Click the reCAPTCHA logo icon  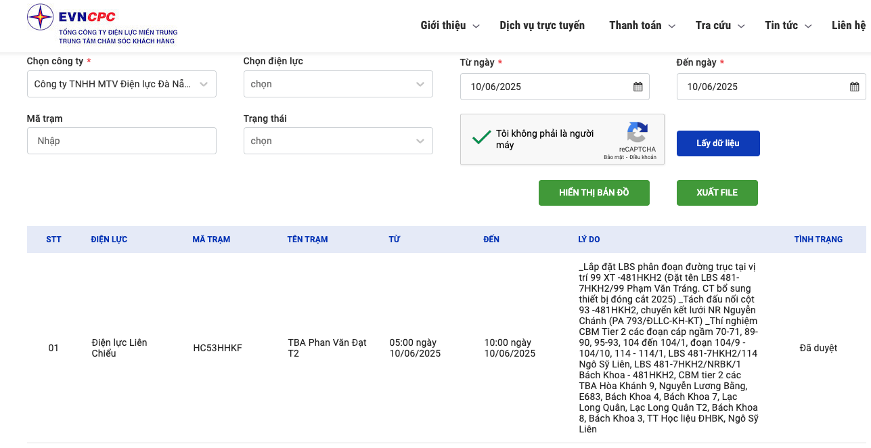point(637,133)
